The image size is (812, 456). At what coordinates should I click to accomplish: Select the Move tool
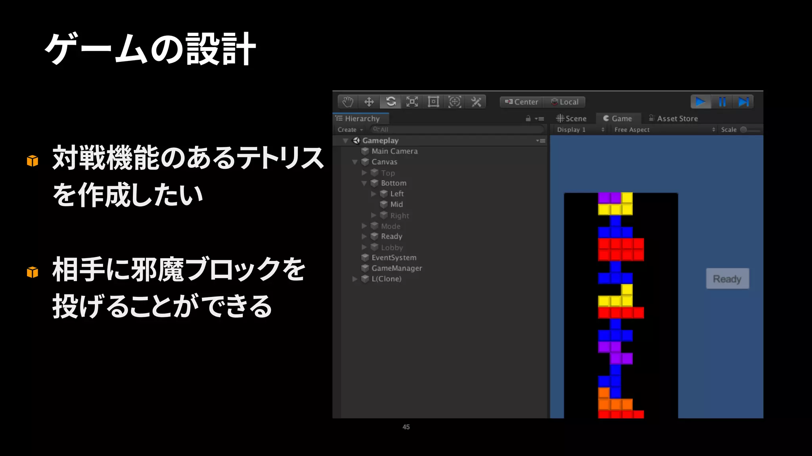point(369,102)
